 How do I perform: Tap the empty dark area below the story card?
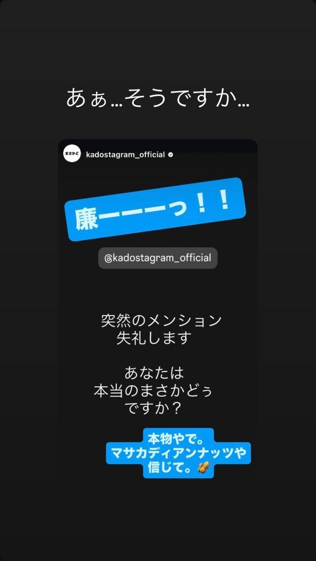point(158,519)
